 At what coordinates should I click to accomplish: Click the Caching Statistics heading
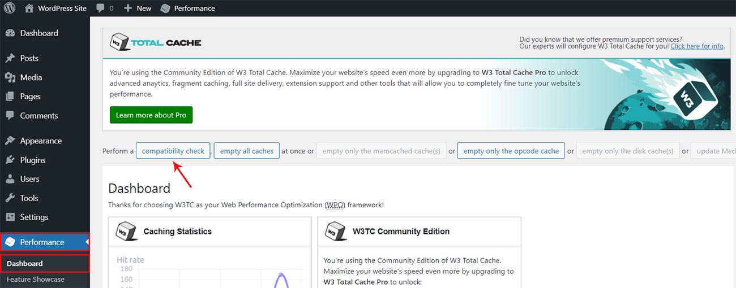(178, 232)
